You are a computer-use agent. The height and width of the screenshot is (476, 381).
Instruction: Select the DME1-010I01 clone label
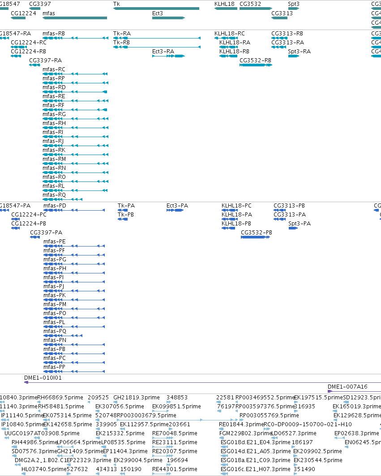[x=43, y=378]
